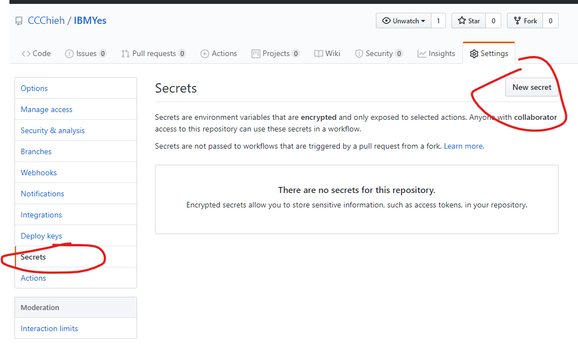Click the Security count badge 0

click(399, 54)
